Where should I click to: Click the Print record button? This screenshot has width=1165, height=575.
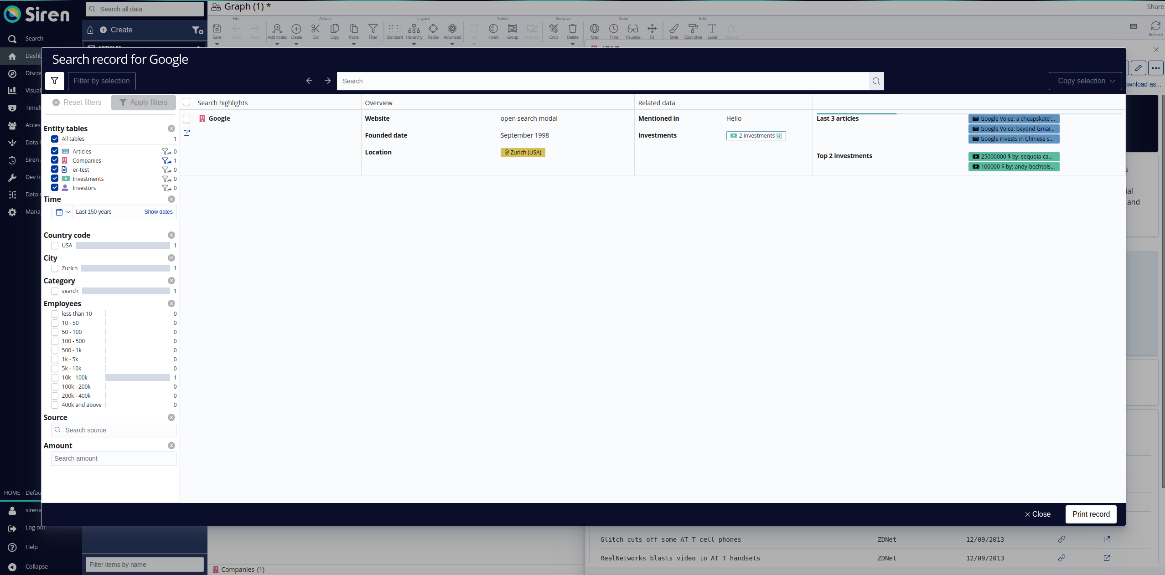1091,514
